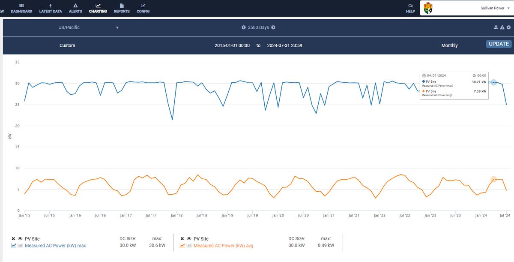
Task: Switch avg series to line chart
Action: (182, 246)
